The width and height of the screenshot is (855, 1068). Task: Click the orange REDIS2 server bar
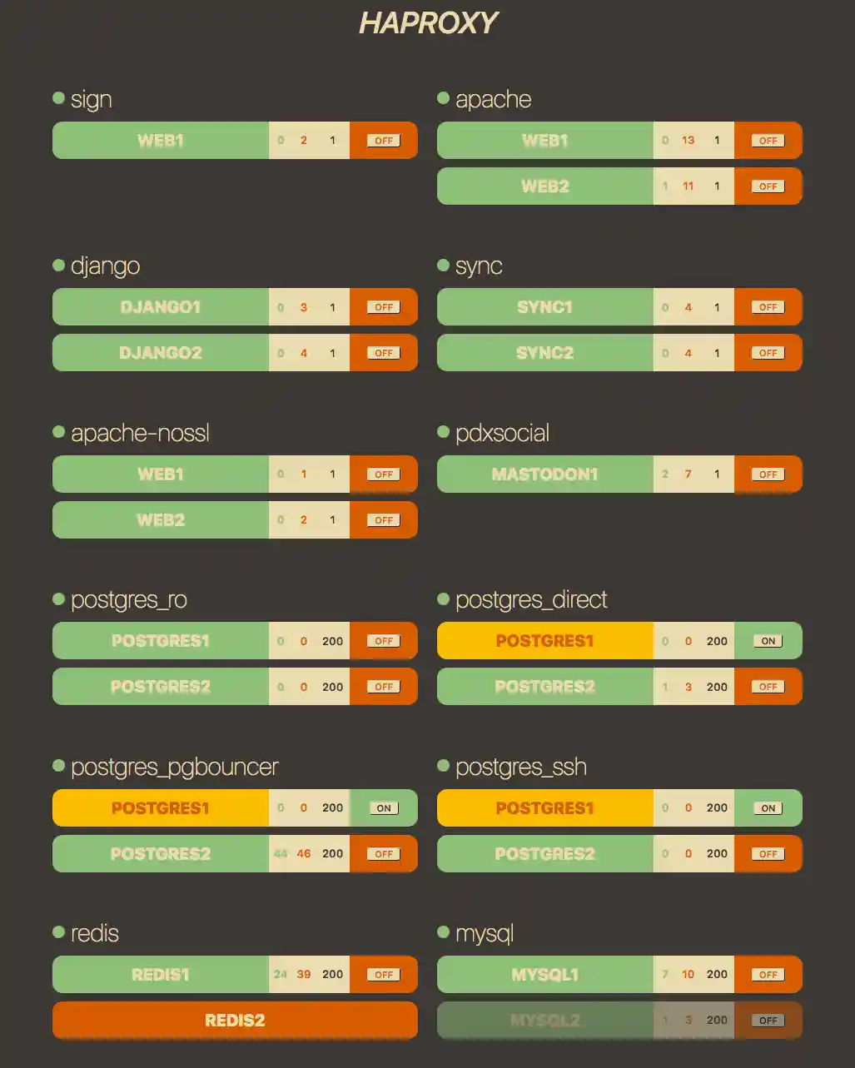[235, 1021]
